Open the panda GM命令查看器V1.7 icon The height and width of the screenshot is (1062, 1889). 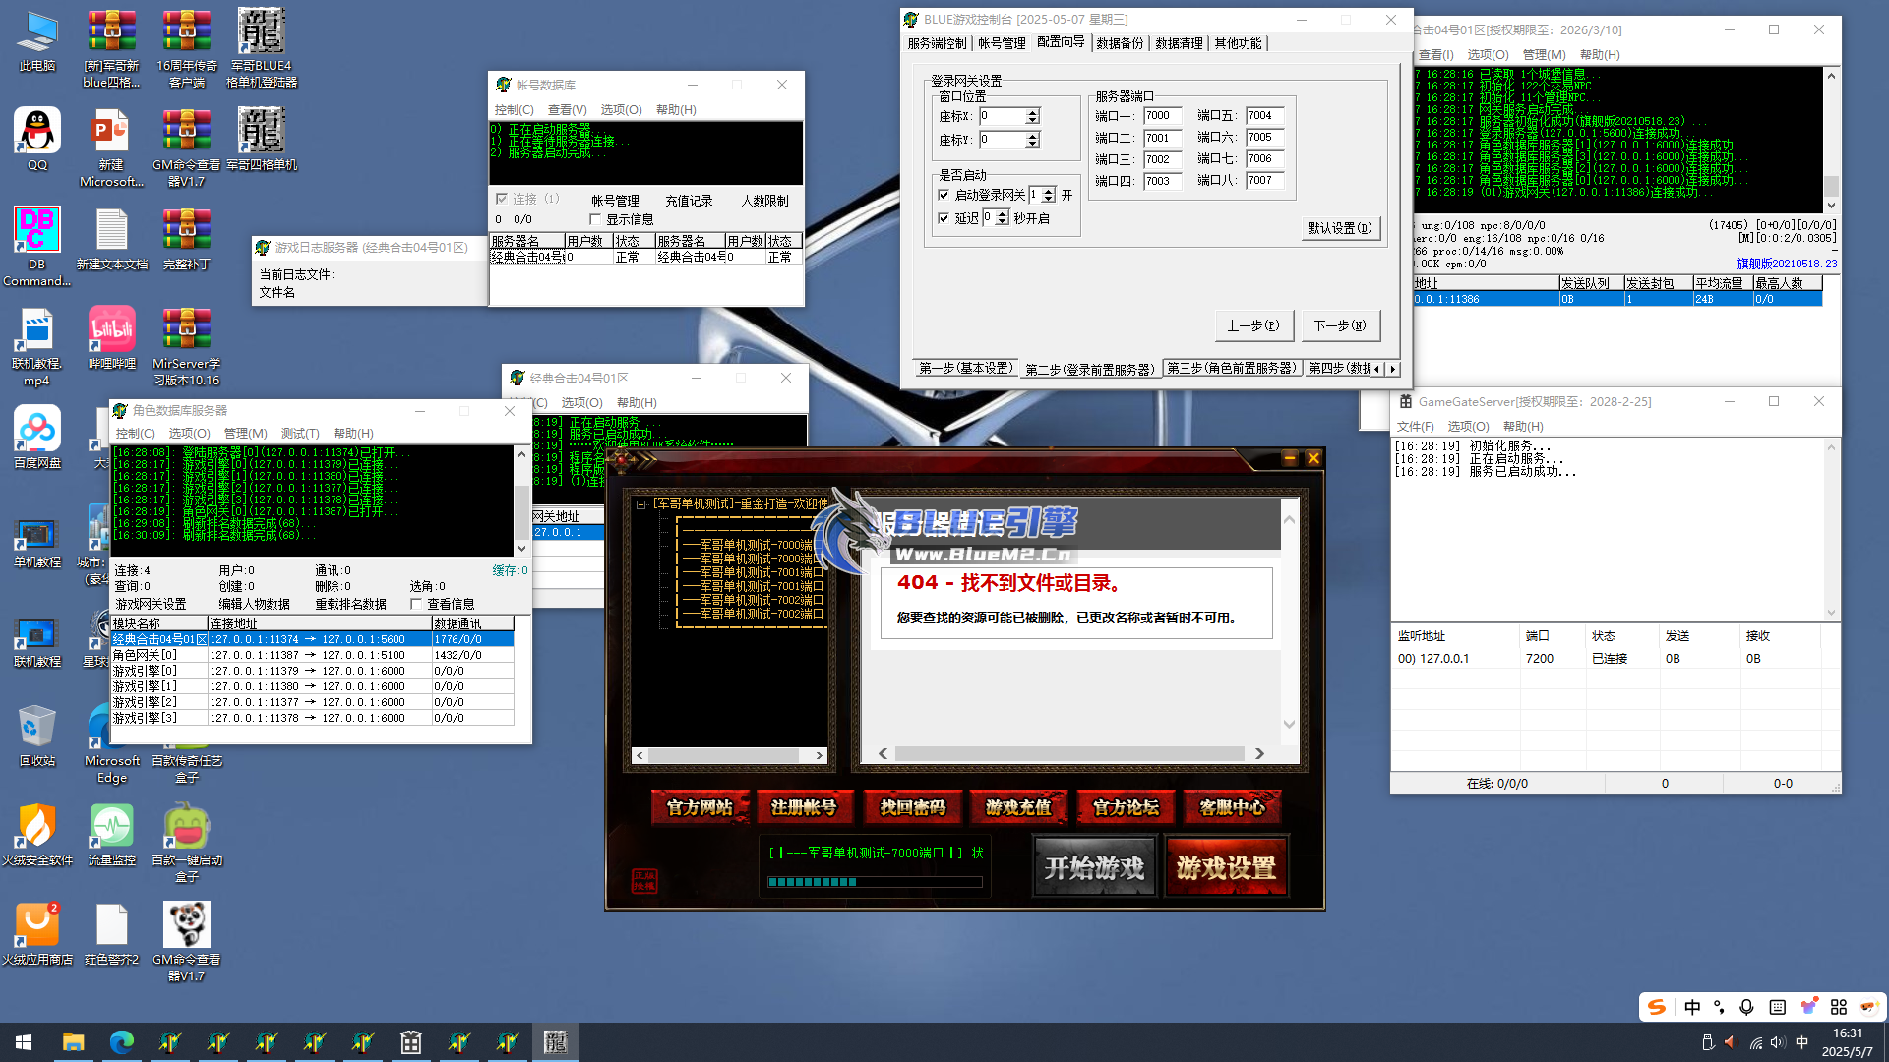pos(187,942)
